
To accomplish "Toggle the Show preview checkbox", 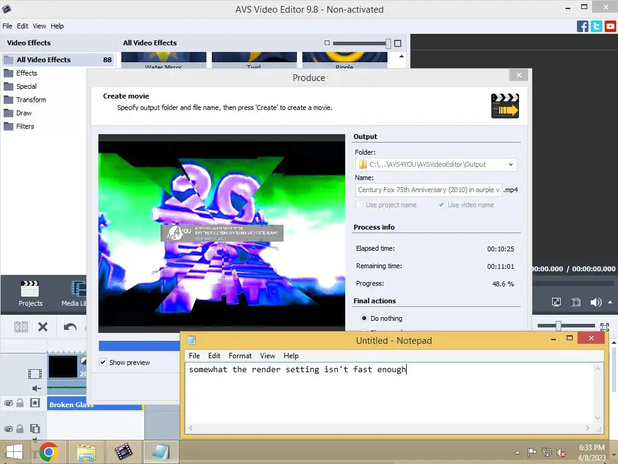I will tap(103, 362).
